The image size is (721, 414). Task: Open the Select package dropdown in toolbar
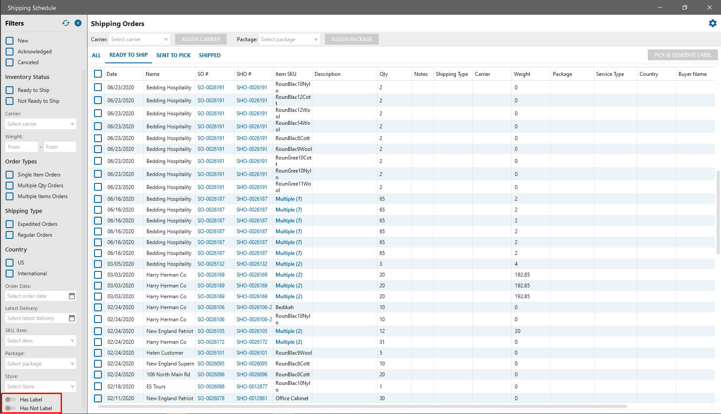[289, 39]
